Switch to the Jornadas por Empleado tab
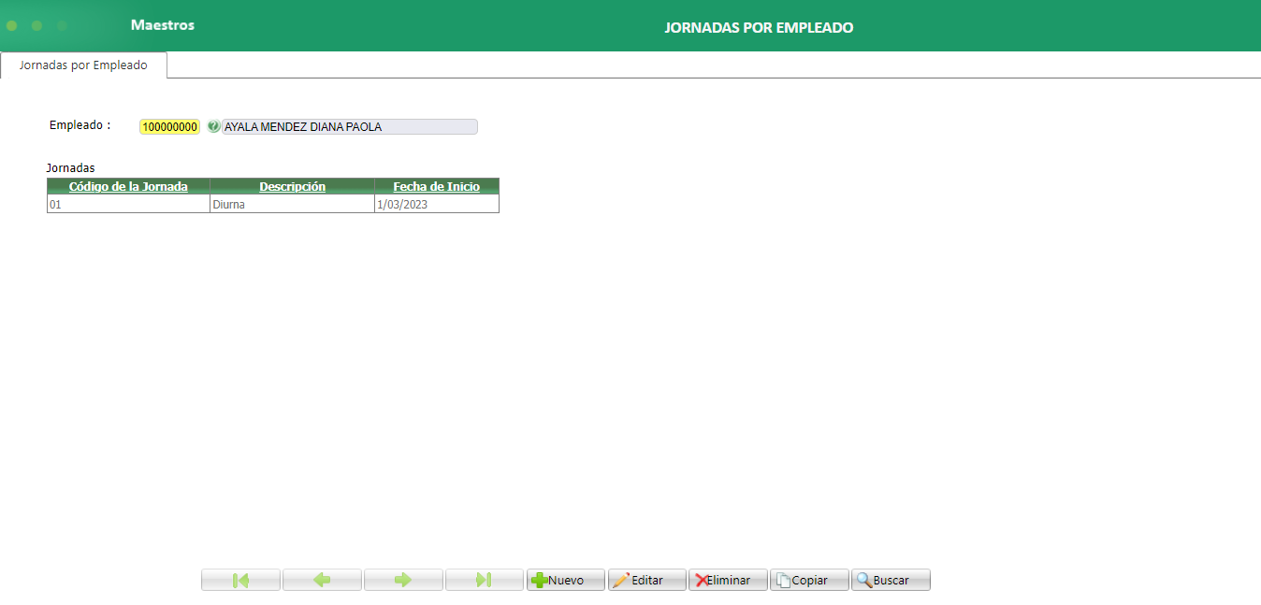 point(83,65)
